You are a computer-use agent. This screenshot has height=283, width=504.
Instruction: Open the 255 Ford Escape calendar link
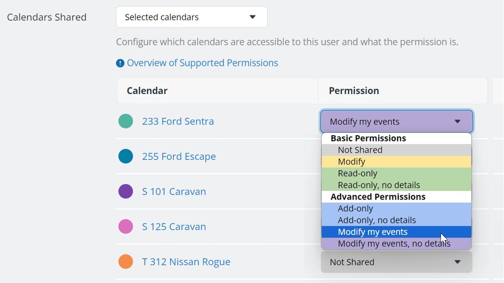coord(179,156)
